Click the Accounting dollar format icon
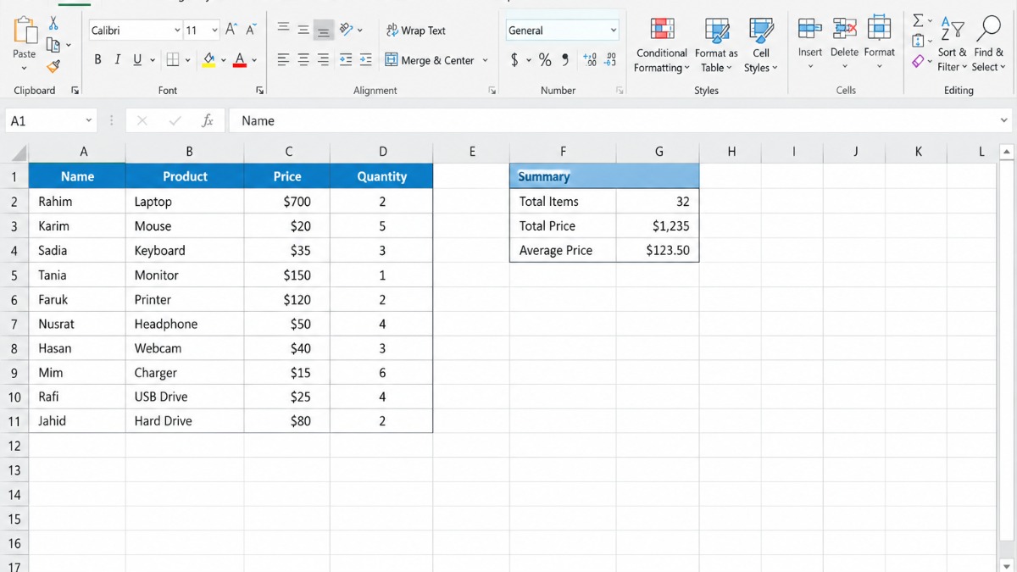 (514, 60)
